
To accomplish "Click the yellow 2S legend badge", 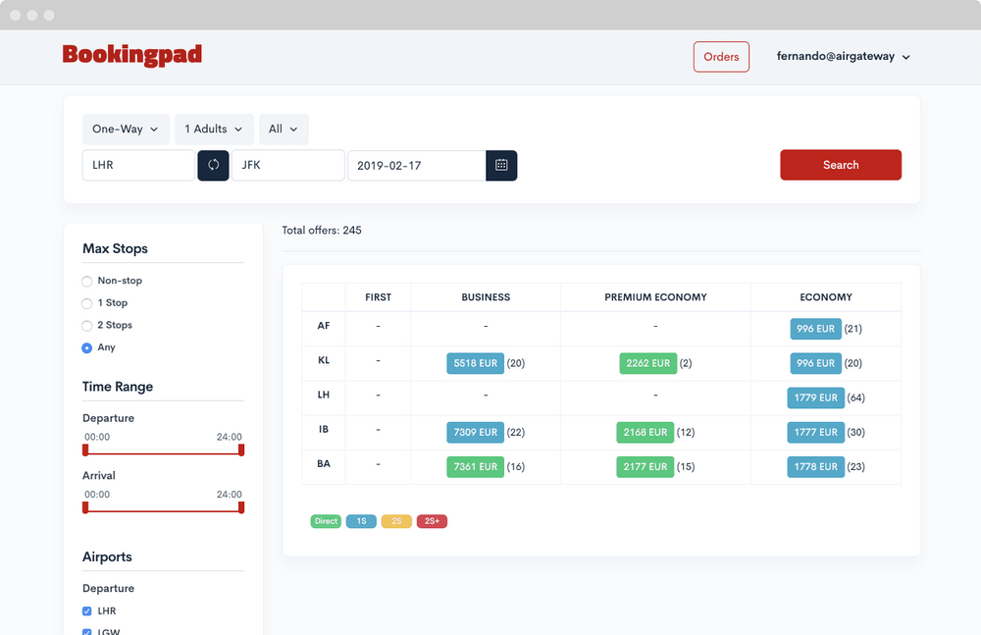I will tap(396, 521).
